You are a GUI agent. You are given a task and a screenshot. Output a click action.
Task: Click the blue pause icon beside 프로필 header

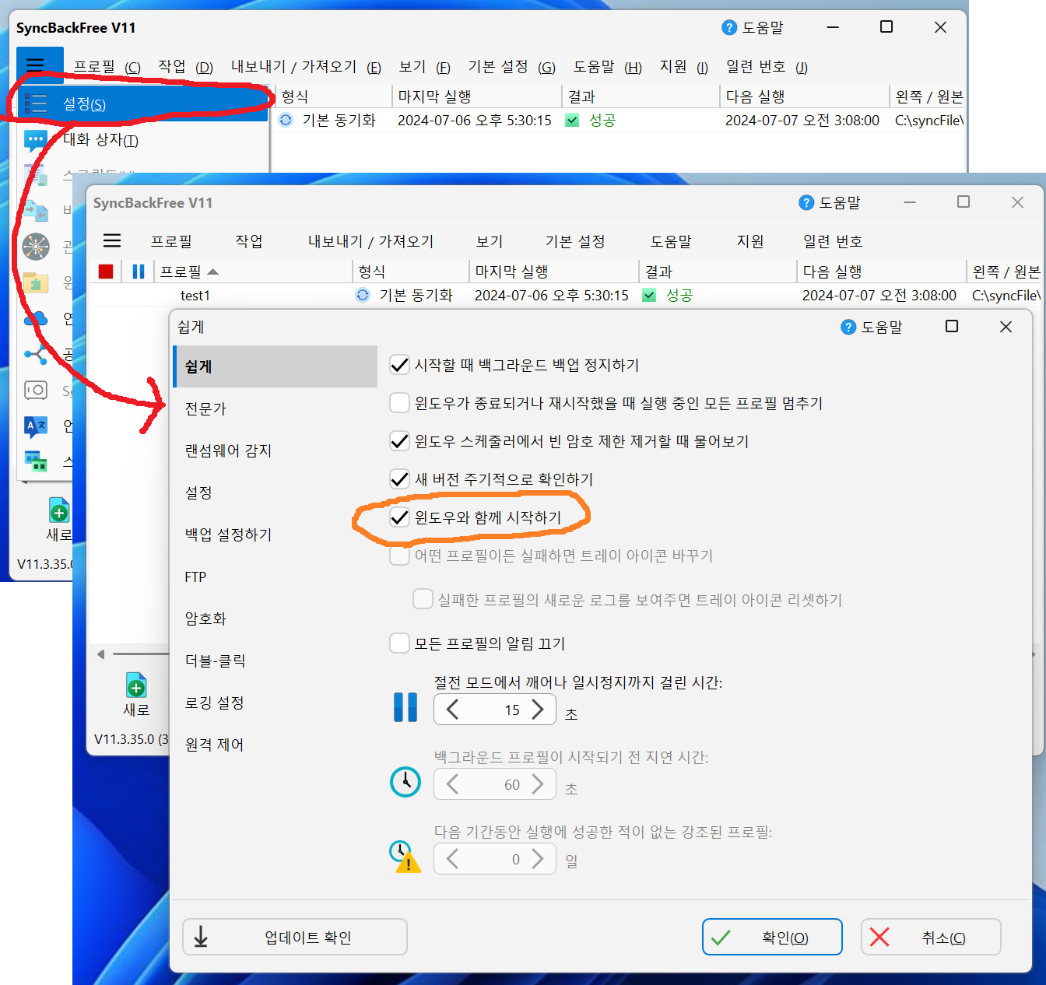[139, 272]
